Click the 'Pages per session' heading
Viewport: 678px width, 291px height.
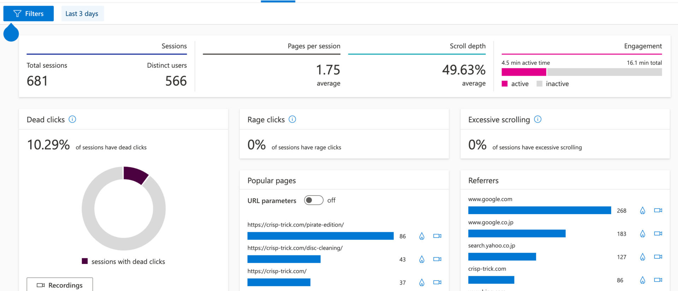(x=314, y=46)
